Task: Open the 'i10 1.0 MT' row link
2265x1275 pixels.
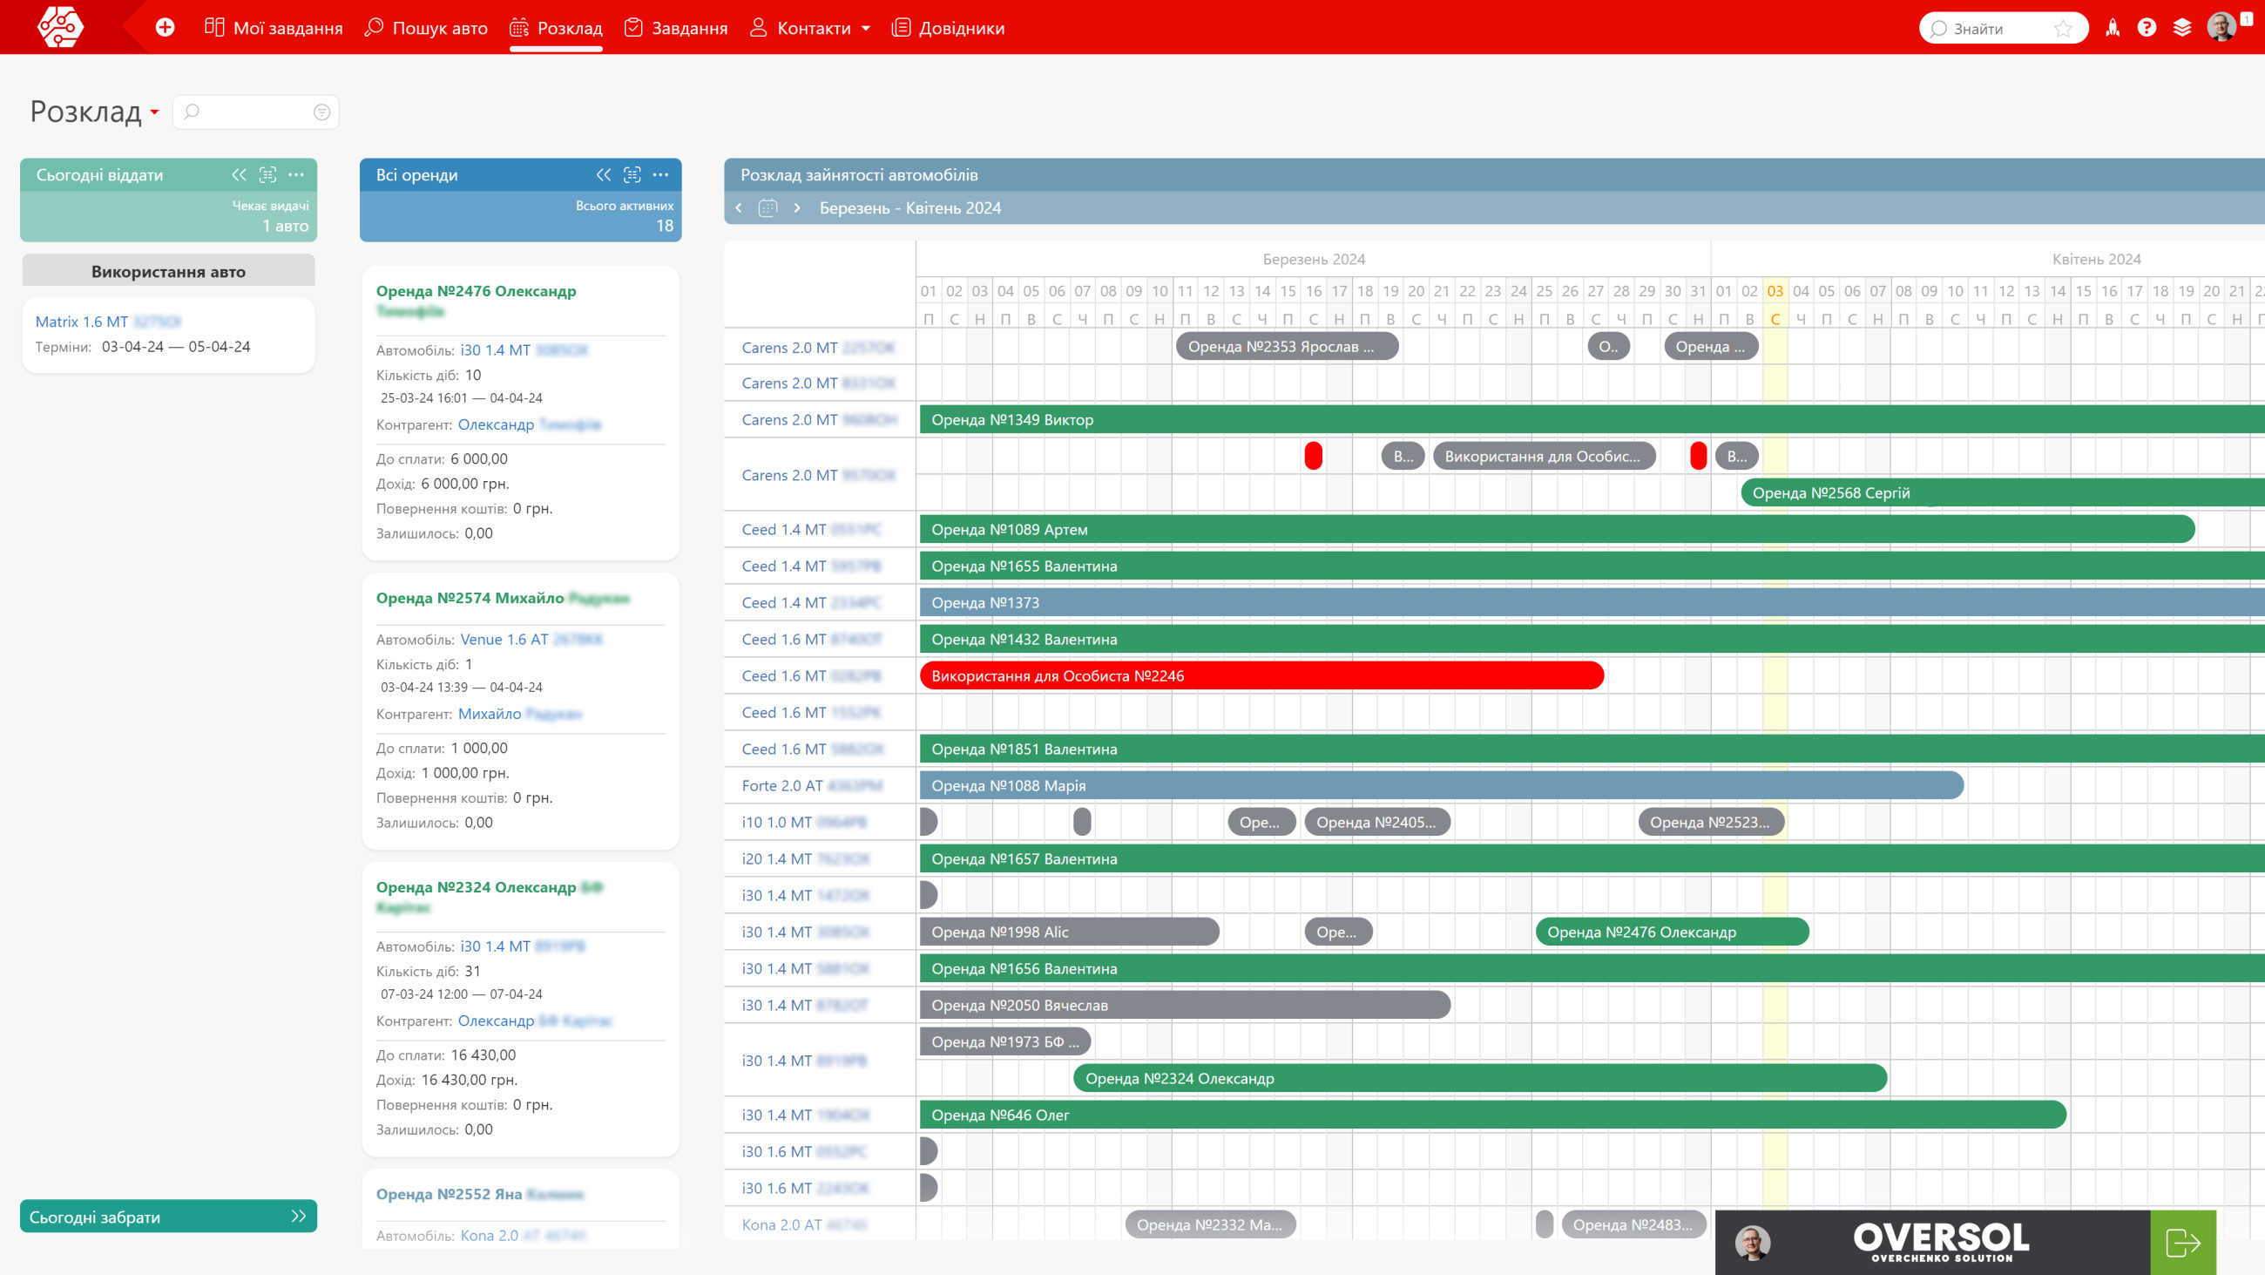Action: (x=776, y=822)
